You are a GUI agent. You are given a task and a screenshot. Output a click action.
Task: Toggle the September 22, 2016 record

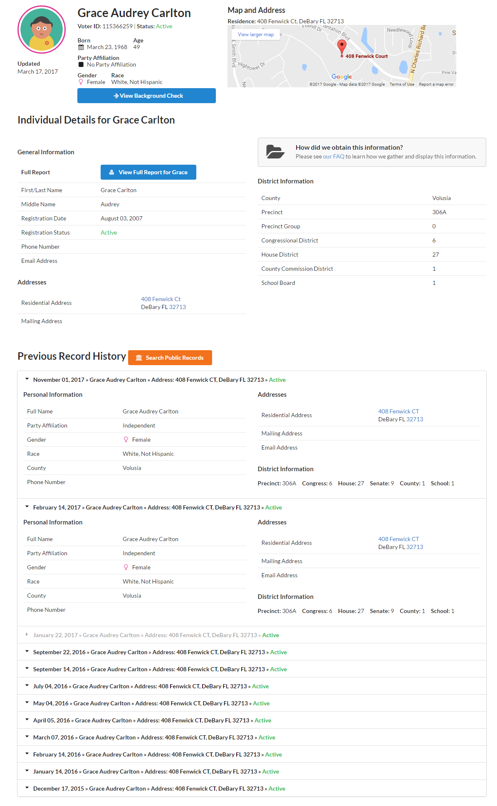click(x=252, y=652)
